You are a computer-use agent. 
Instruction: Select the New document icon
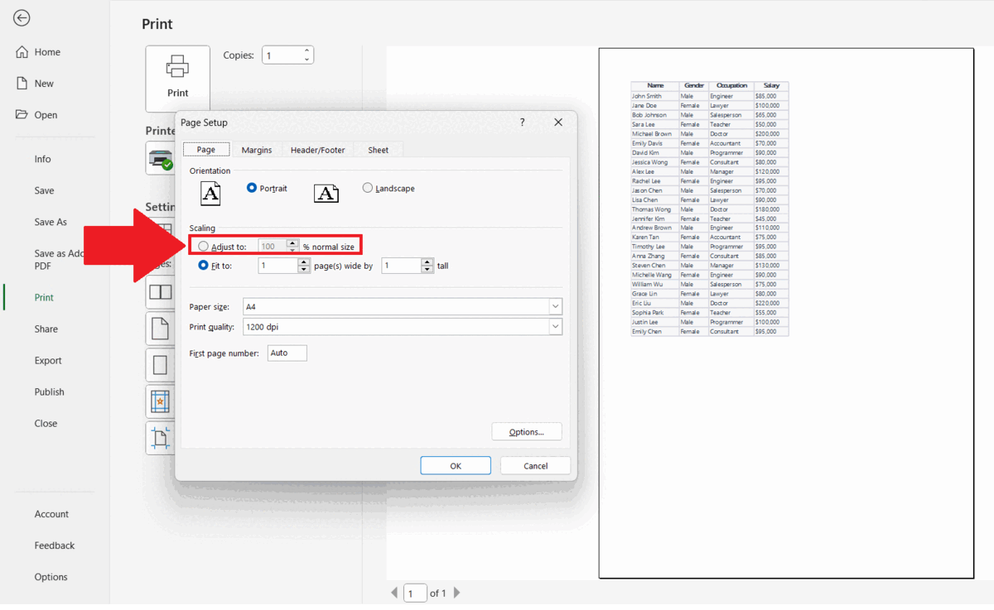pos(22,83)
